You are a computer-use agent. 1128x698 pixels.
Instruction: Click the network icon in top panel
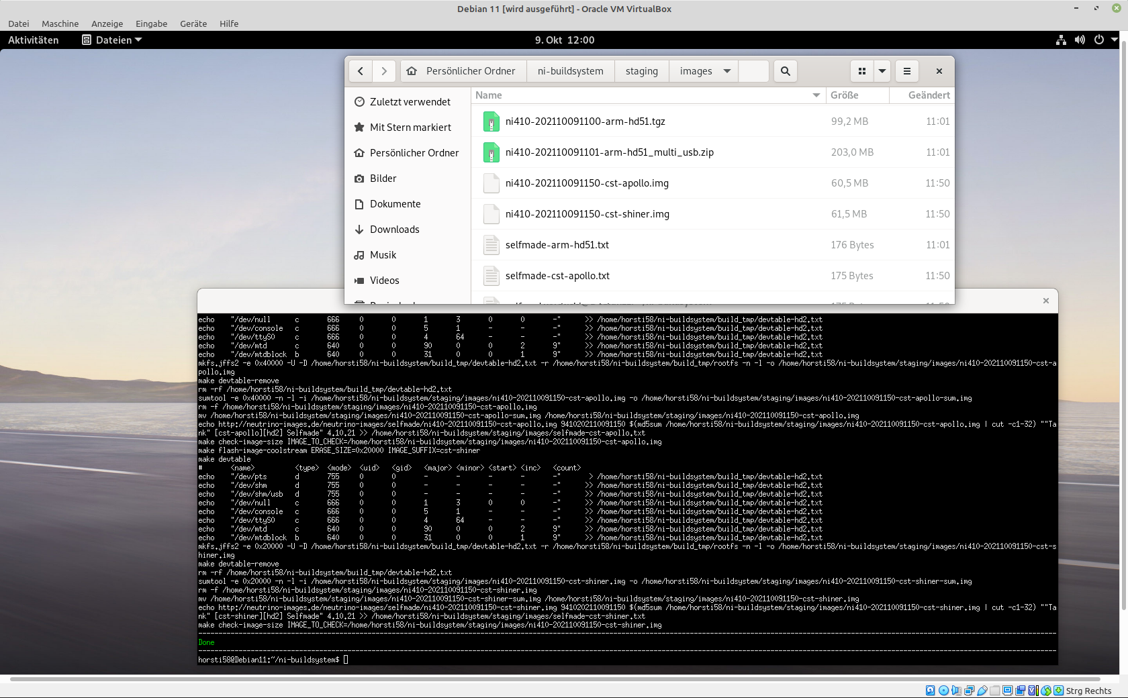(x=1061, y=40)
